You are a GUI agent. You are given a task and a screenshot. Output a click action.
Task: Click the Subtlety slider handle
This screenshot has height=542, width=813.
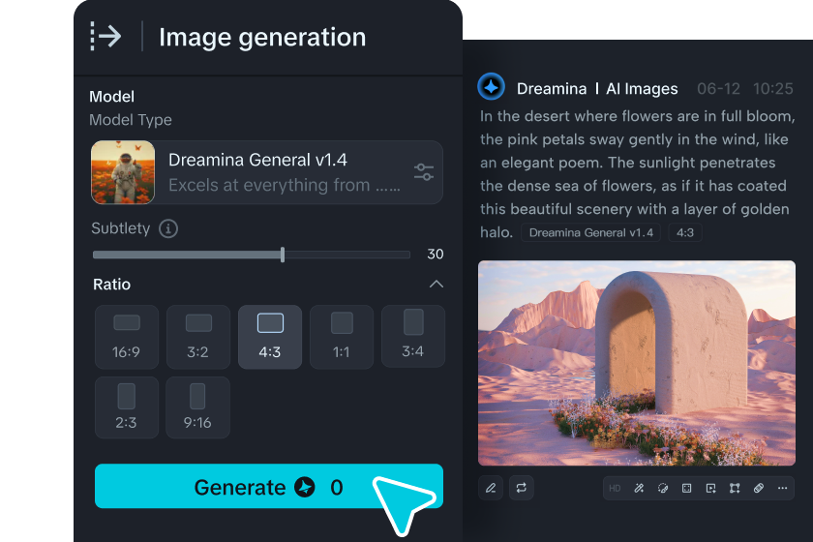pos(283,255)
